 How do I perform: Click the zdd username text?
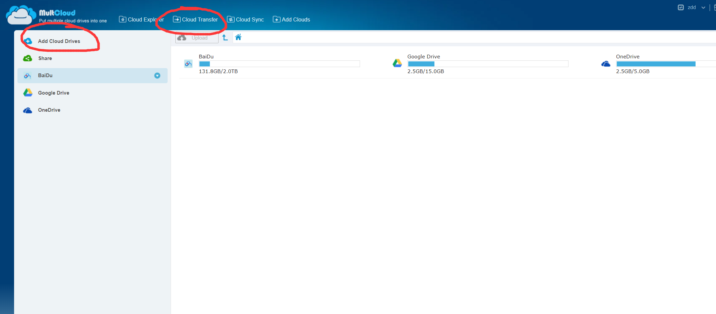click(692, 7)
